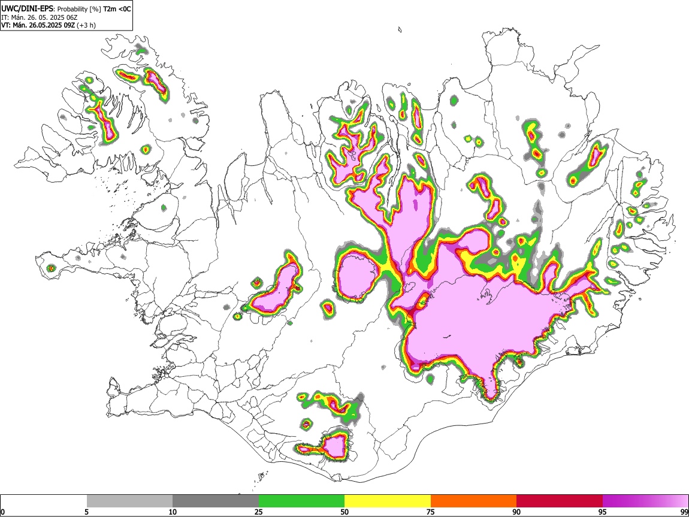Click the legend value '5'
The height and width of the screenshot is (517, 689).
tap(86, 512)
